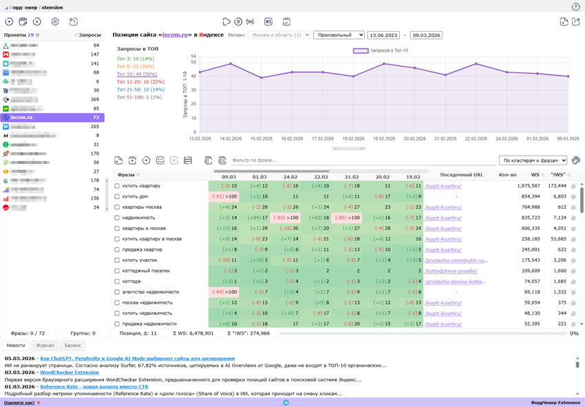
Task: Tick the checkbox for 'купить квартиру'
Action: 117,186
